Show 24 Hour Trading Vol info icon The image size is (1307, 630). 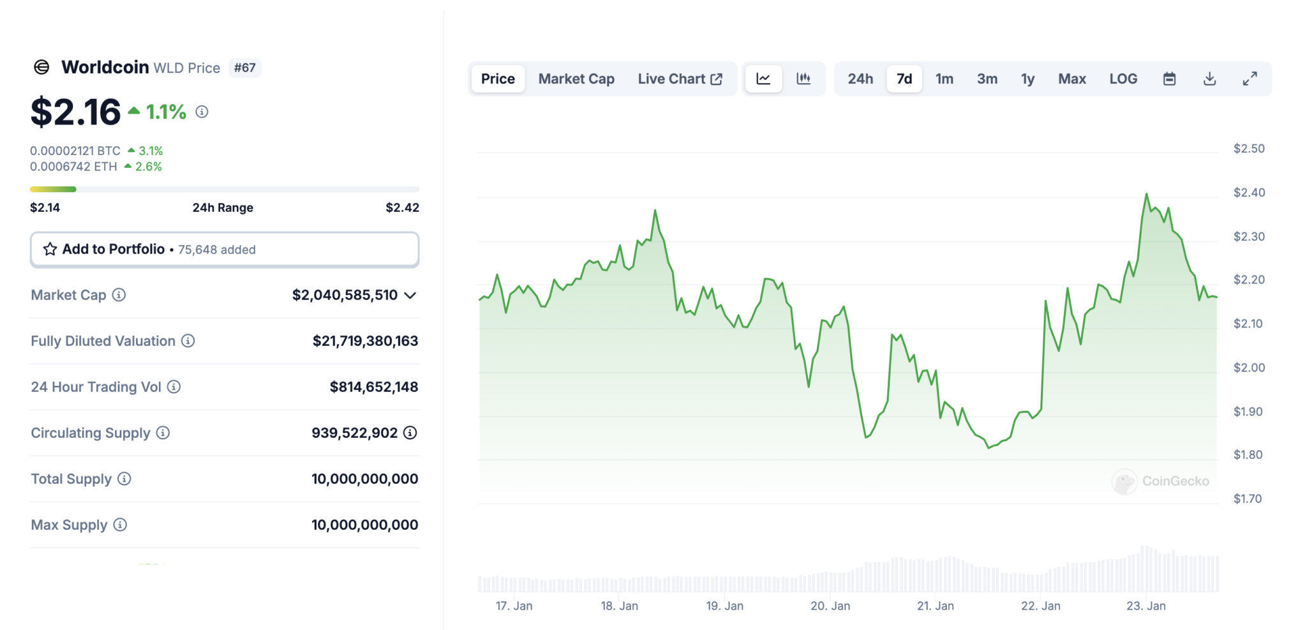(174, 387)
